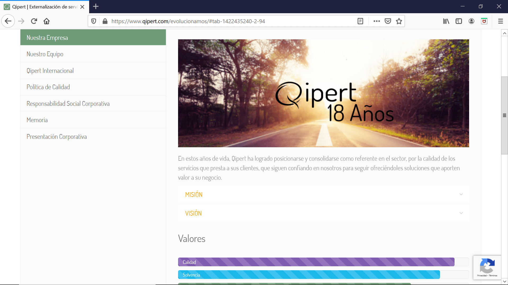Image resolution: width=508 pixels, height=285 pixels.
Task: Click the Calidad progress bar
Action: click(323, 262)
